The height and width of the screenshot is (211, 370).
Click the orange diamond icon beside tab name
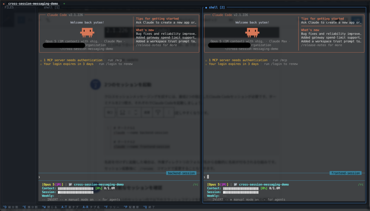4,4
